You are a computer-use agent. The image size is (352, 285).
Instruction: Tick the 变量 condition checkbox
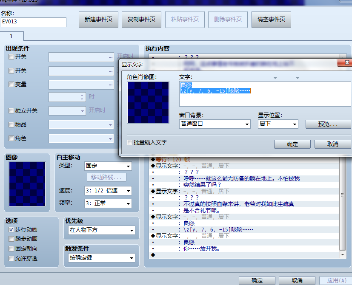click(11, 85)
